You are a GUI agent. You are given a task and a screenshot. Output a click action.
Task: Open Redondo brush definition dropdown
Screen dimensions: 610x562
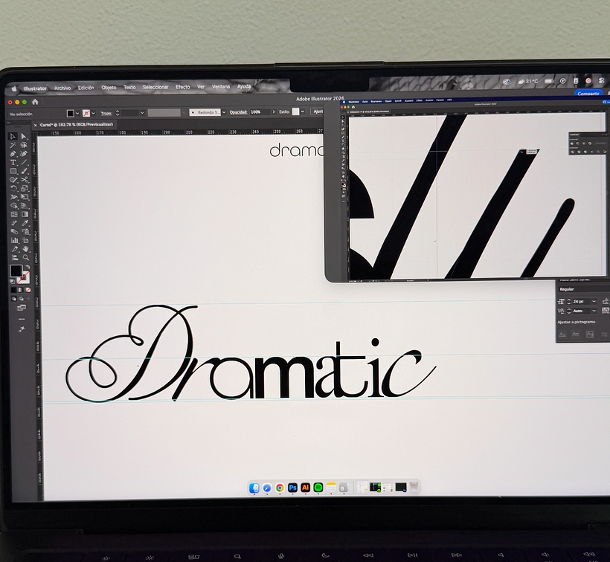click(224, 112)
